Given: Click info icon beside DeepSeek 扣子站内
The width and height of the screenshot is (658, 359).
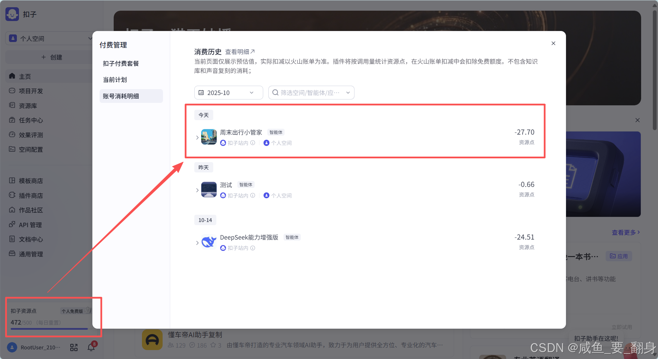Looking at the screenshot, I should click(x=253, y=248).
